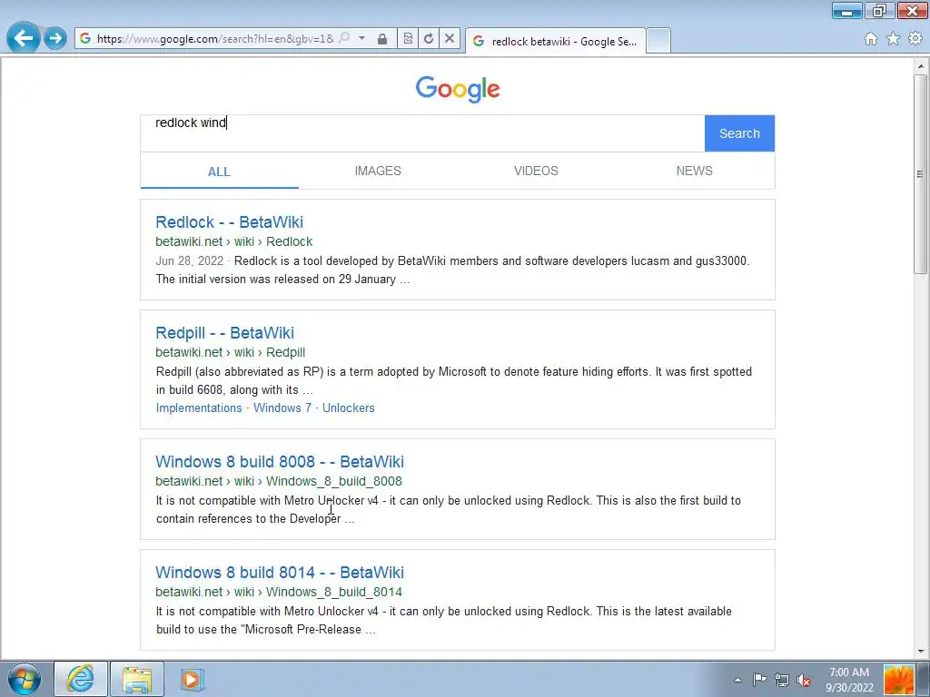Click the network tray icon

click(x=782, y=680)
